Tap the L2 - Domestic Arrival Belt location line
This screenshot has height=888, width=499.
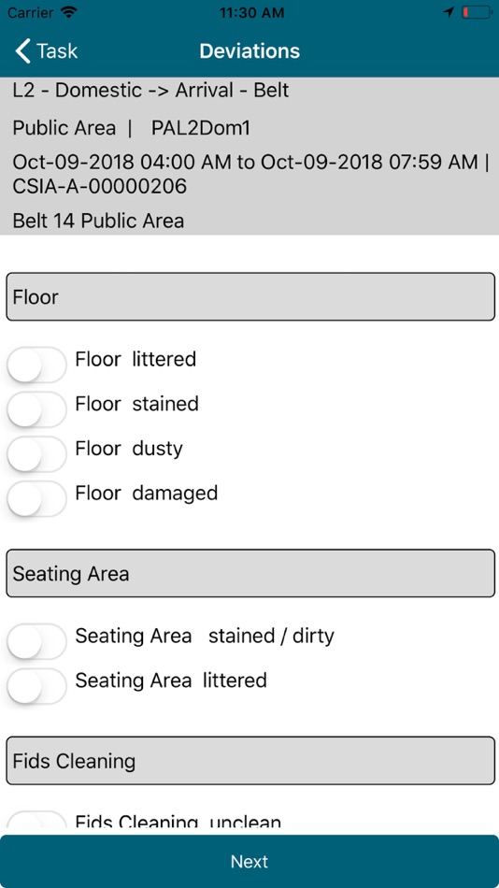pyautogui.click(x=150, y=90)
